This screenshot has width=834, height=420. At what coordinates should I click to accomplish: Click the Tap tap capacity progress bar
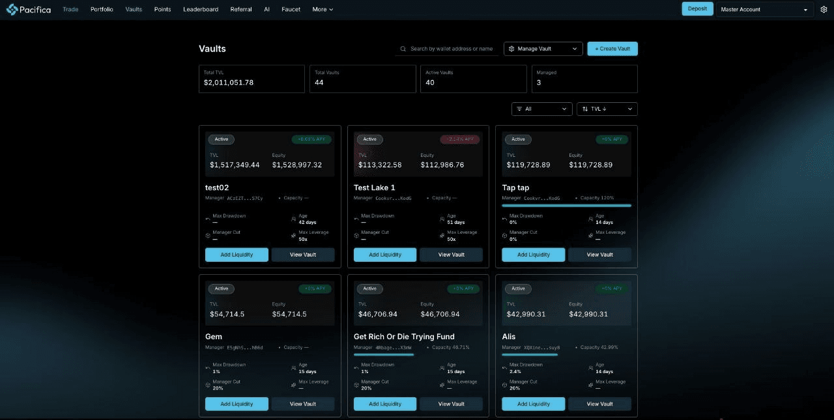point(566,205)
